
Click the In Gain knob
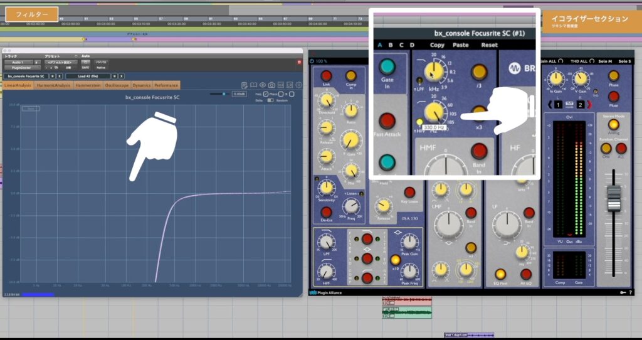[x=557, y=78]
